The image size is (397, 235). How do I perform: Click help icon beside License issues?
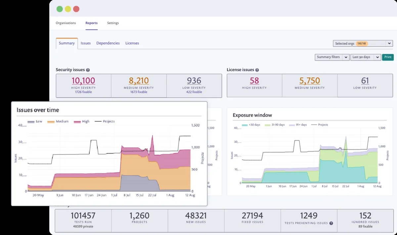257,70
